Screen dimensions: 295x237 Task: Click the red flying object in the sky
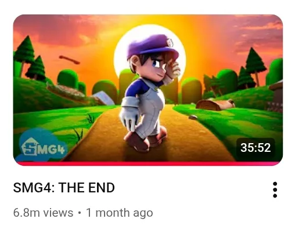point(69,60)
